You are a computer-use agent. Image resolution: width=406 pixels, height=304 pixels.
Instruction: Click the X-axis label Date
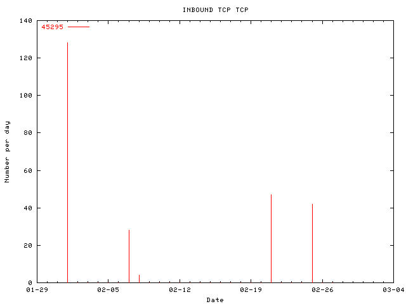215,300
